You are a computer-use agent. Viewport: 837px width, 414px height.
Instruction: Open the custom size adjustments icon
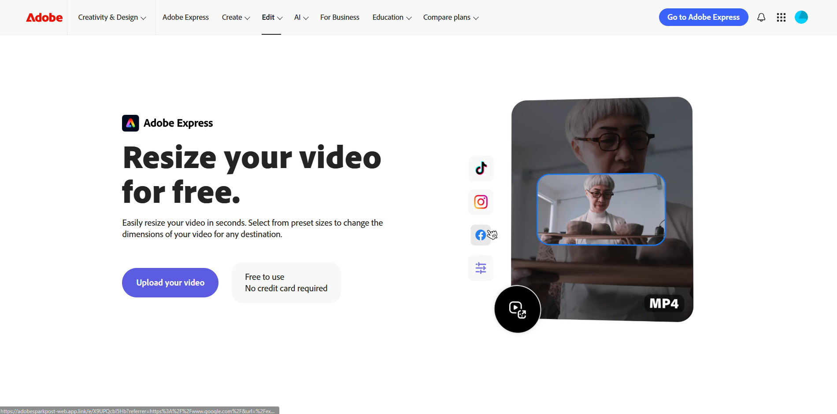click(x=481, y=268)
